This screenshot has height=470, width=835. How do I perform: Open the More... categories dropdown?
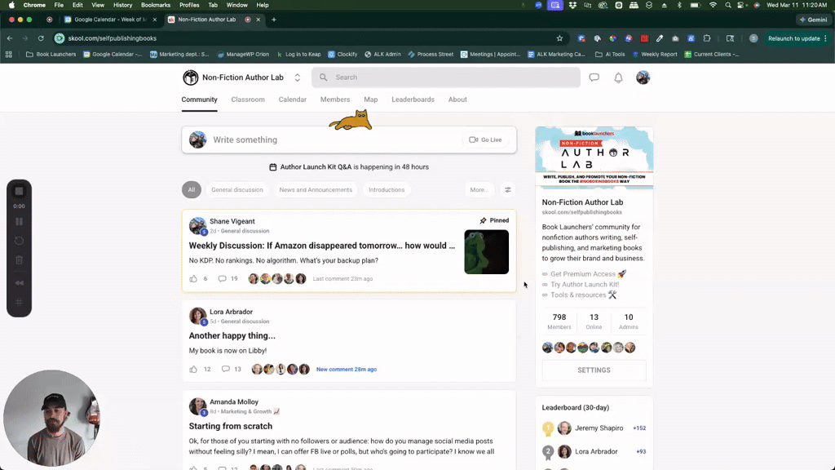point(479,189)
